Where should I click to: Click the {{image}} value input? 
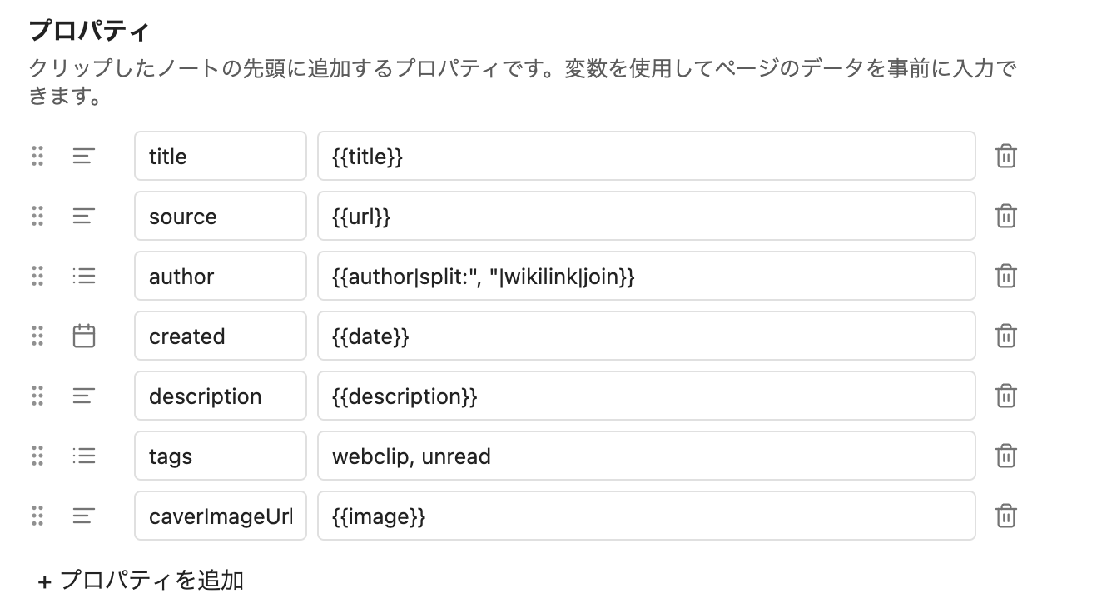click(x=646, y=516)
